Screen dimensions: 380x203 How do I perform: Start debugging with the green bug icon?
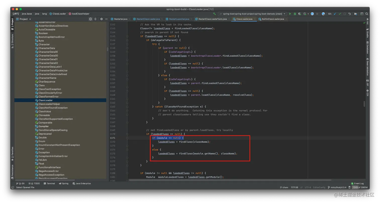295,14
